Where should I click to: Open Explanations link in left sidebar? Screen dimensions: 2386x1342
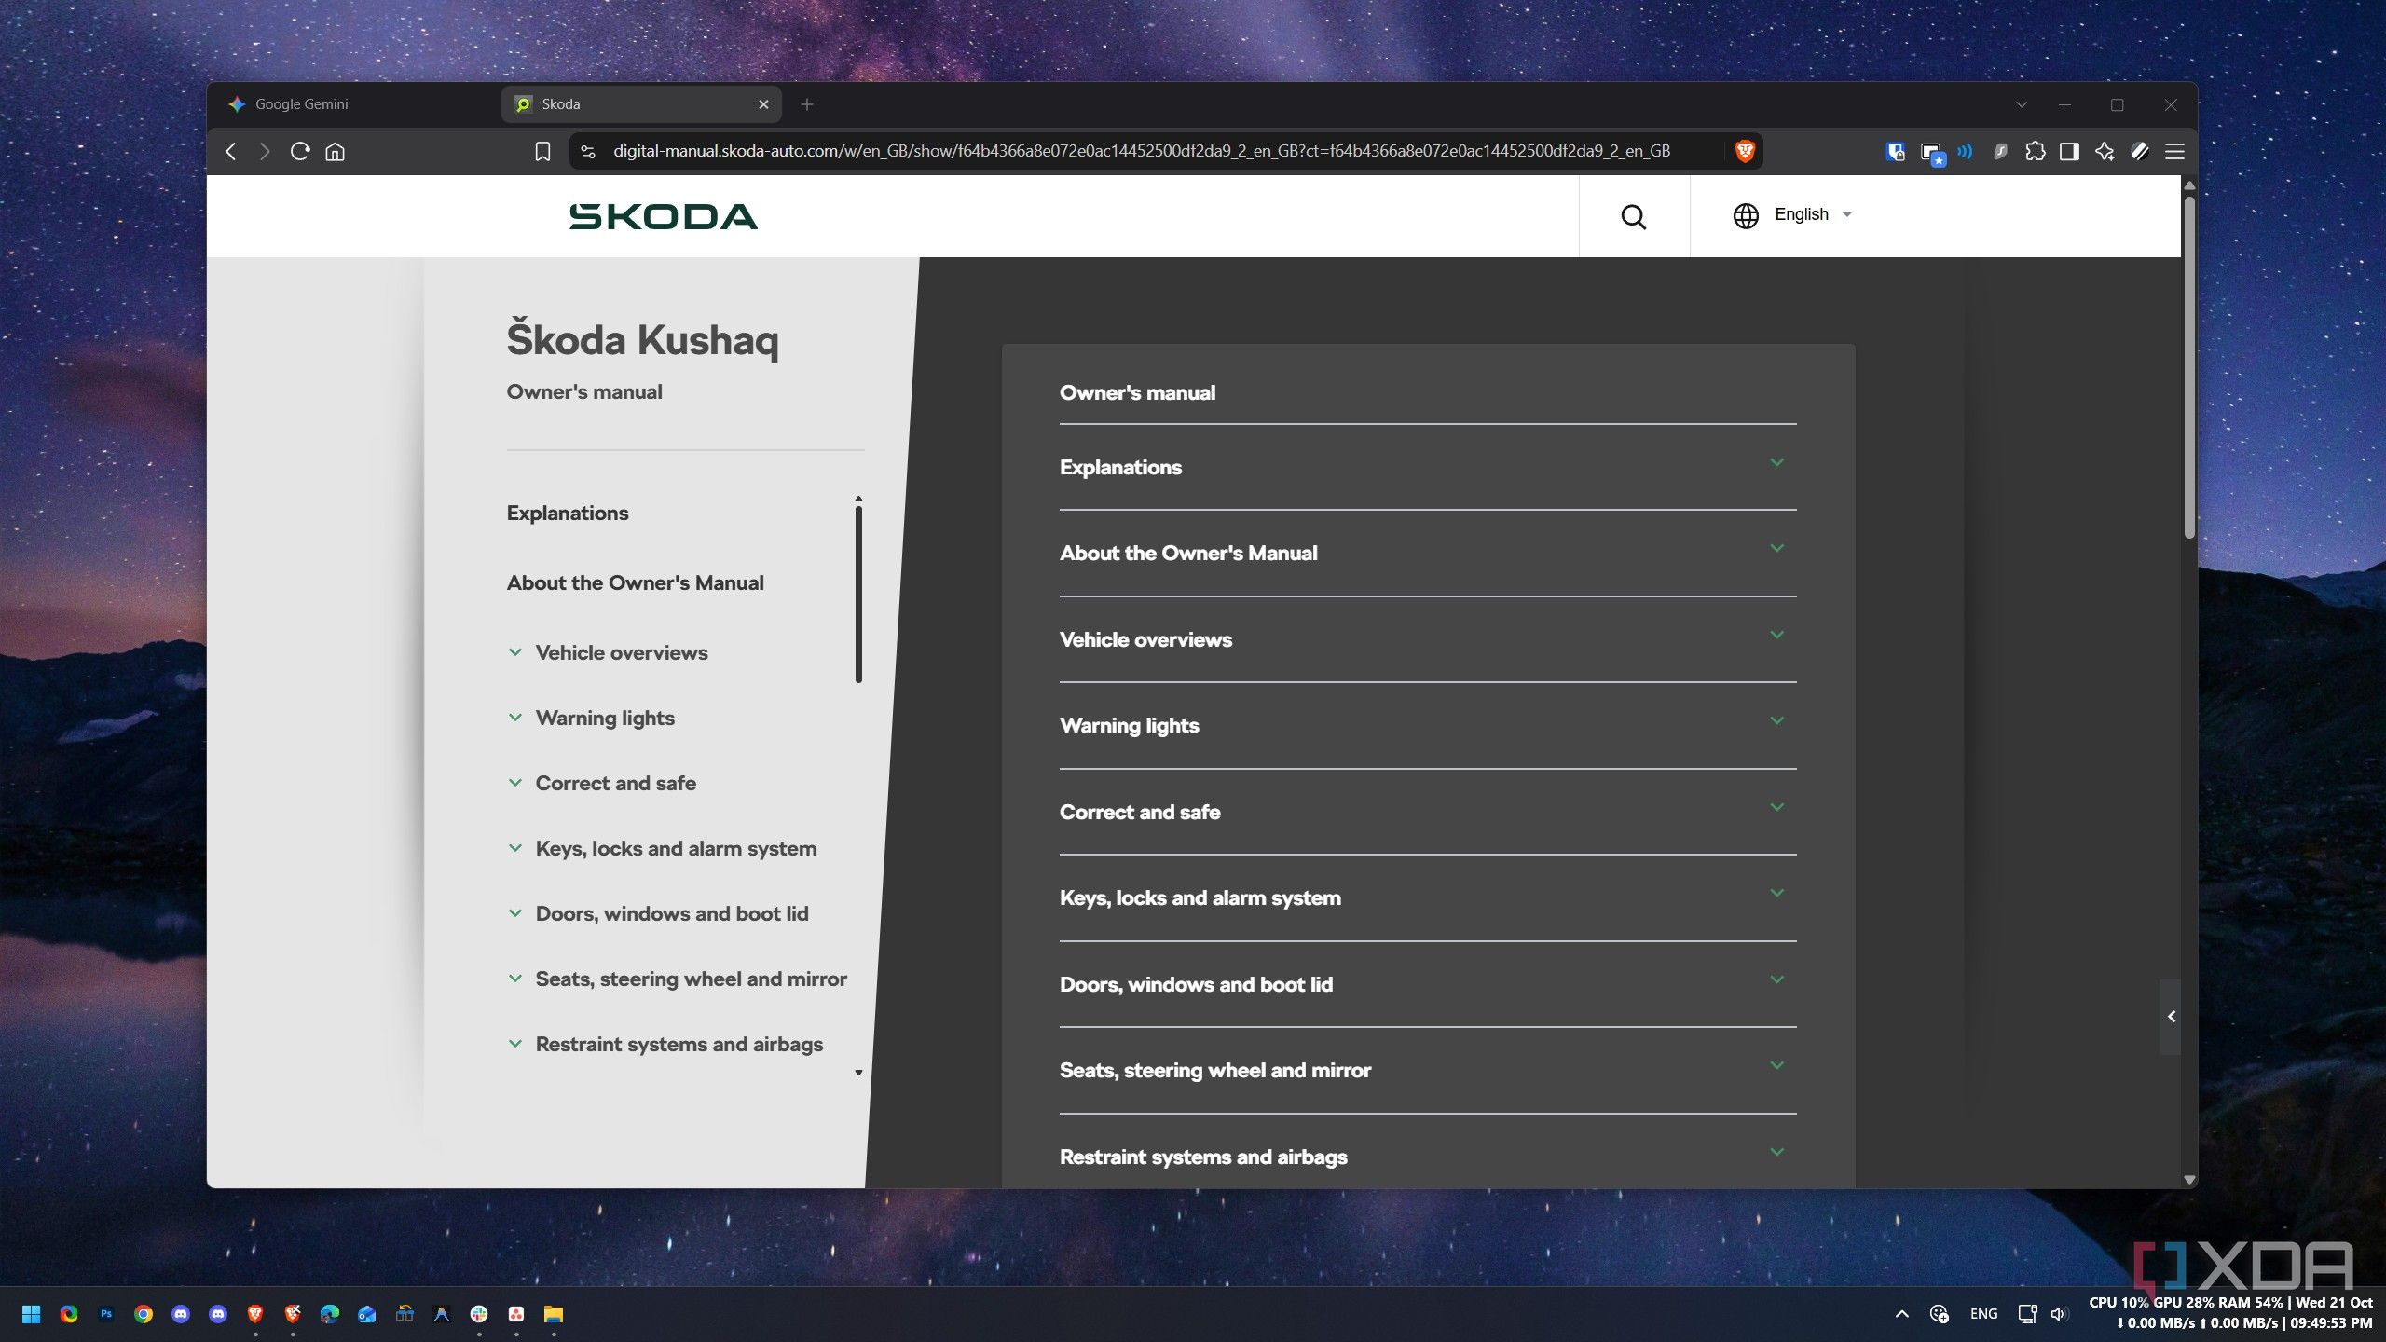coord(567,514)
